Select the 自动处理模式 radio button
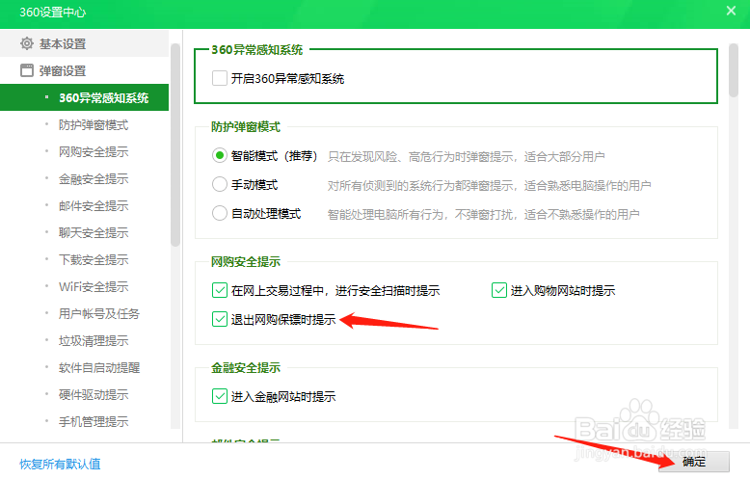 click(x=220, y=213)
